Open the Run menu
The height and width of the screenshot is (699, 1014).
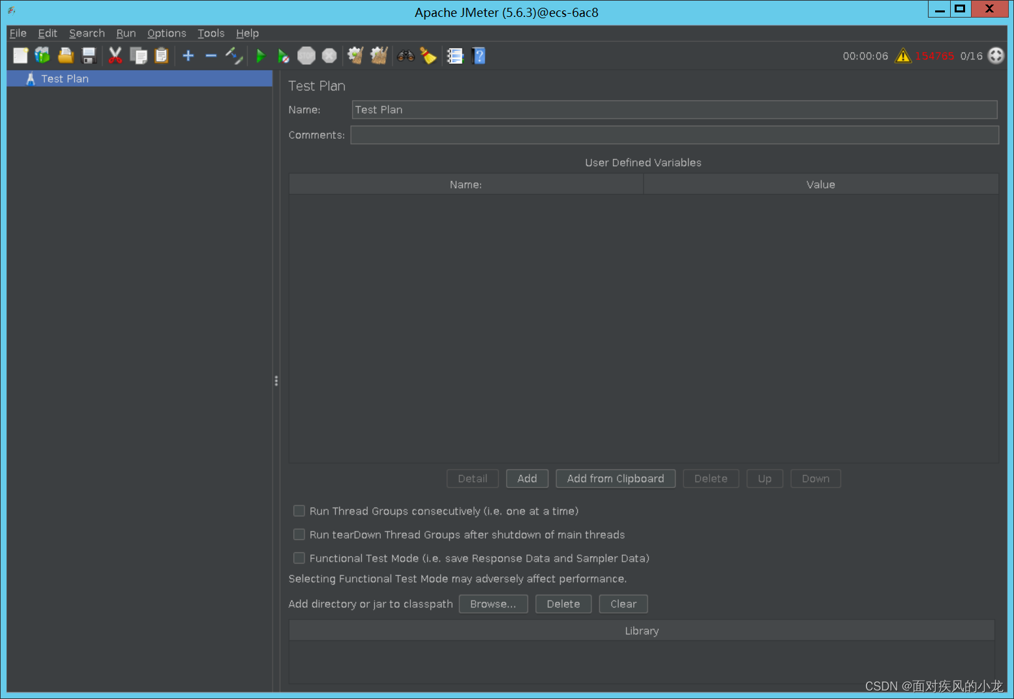point(125,33)
